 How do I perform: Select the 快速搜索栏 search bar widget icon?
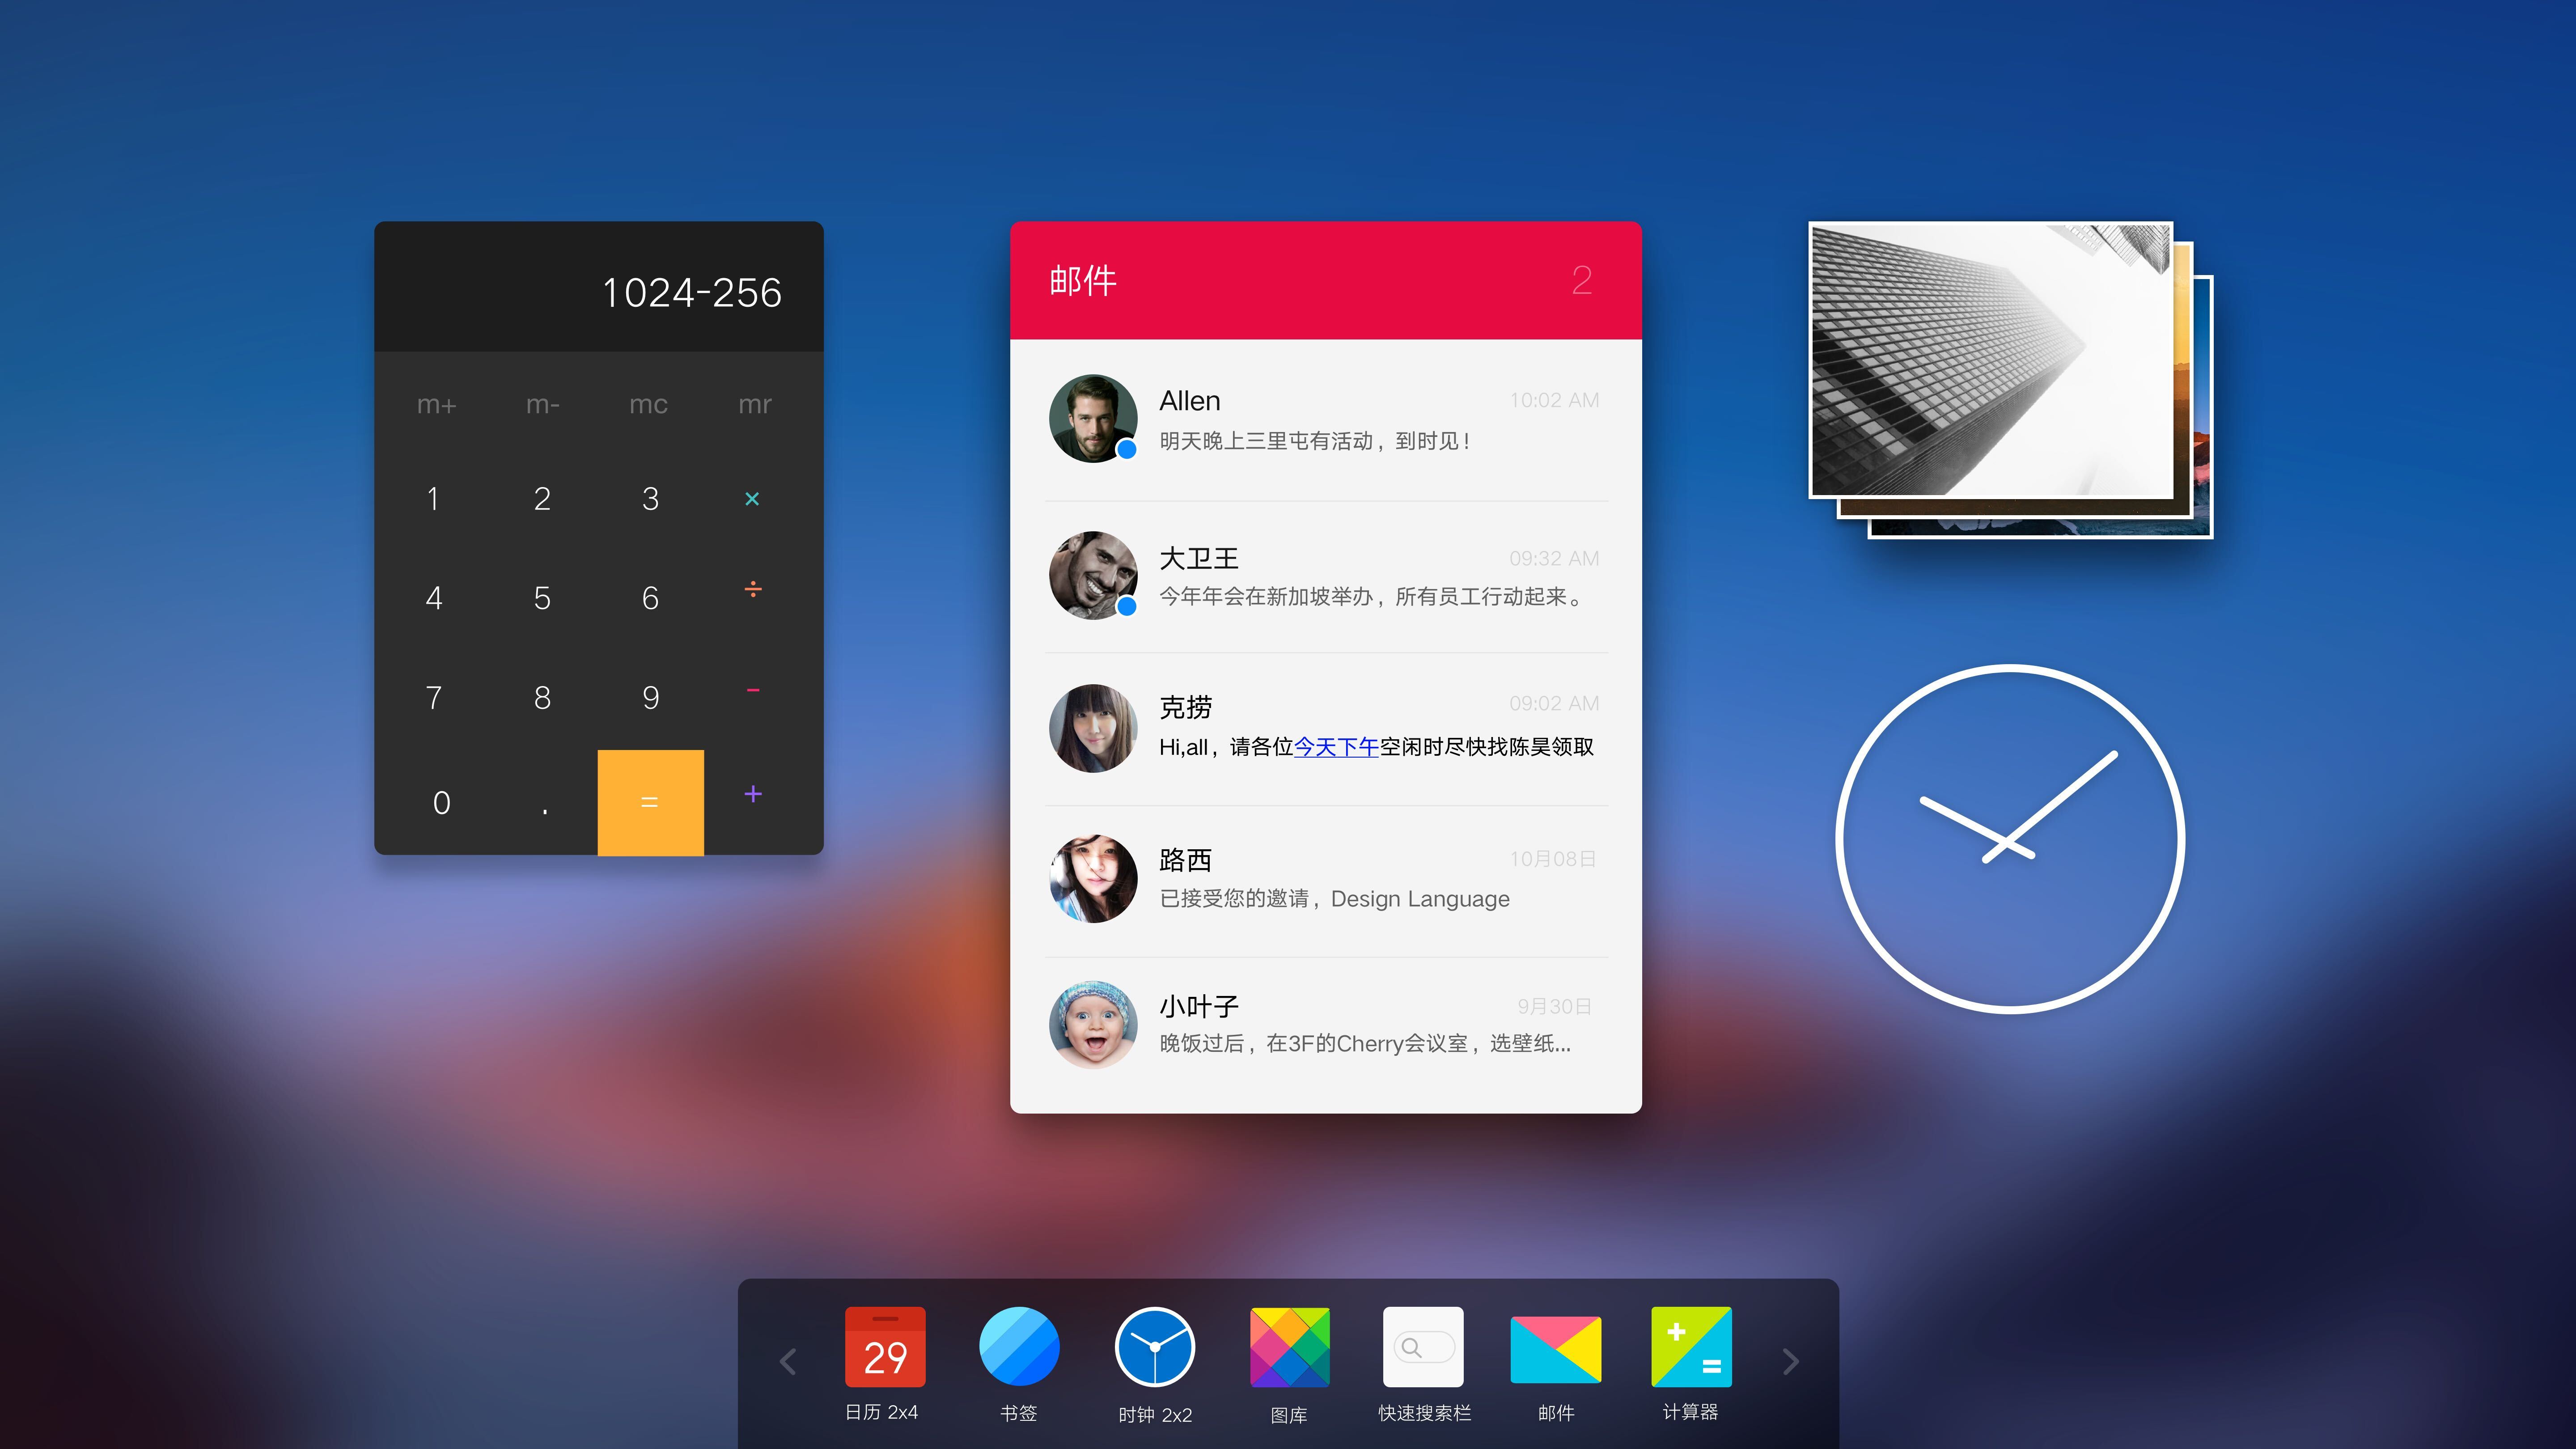tap(1423, 1346)
